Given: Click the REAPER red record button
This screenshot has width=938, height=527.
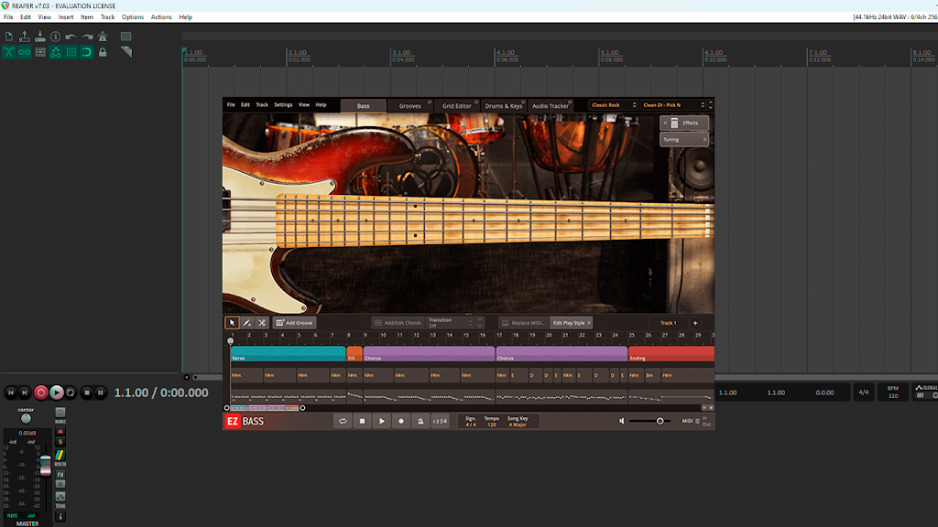Looking at the screenshot, I should 40,393.
